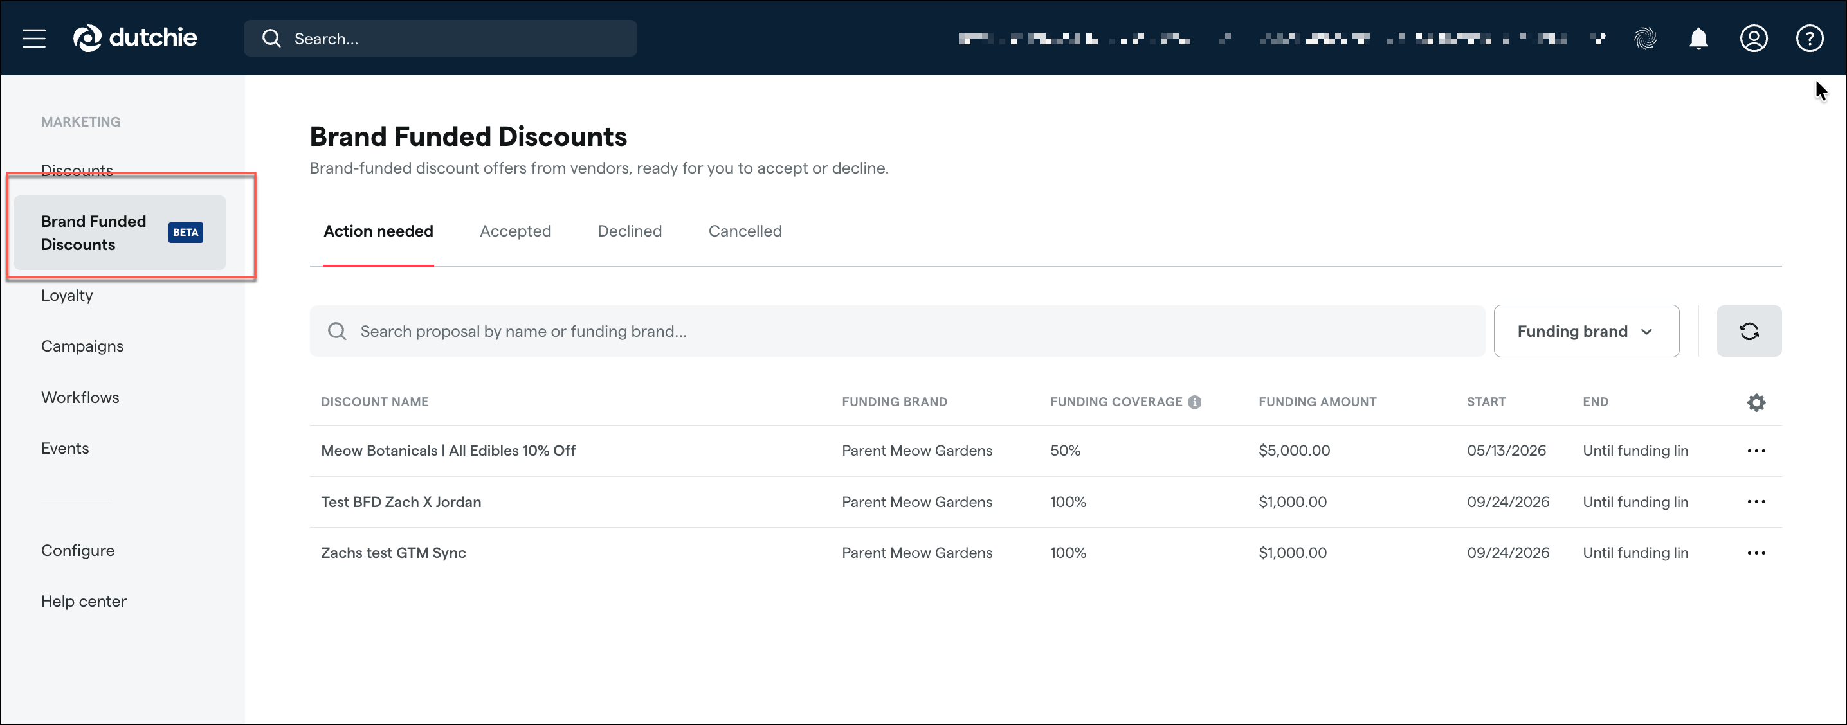Open Discounts in the sidebar
Screen dimensions: 1847x725
(x=77, y=170)
